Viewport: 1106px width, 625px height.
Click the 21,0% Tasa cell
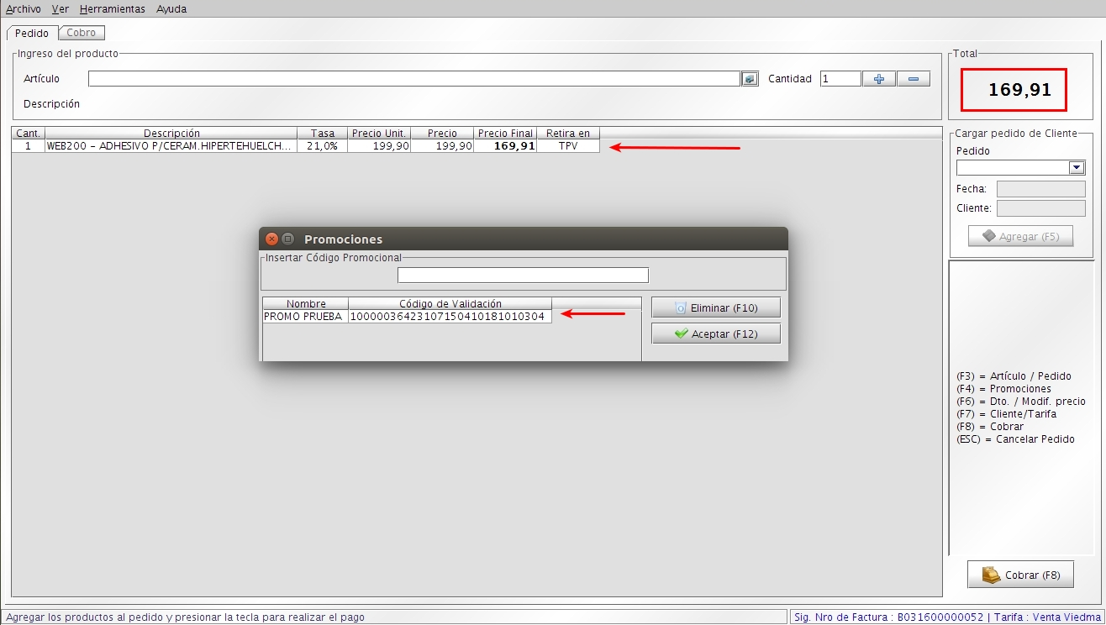(x=323, y=146)
